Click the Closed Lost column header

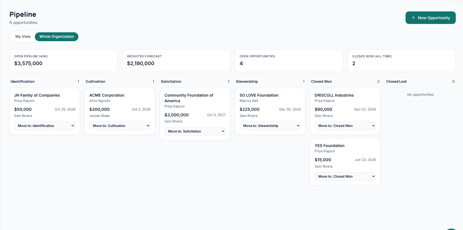click(396, 81)
